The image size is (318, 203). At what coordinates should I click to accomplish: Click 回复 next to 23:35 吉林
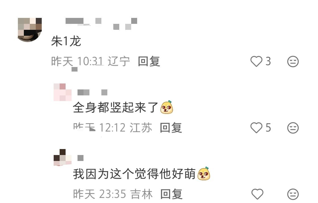[x=171, y=194]
